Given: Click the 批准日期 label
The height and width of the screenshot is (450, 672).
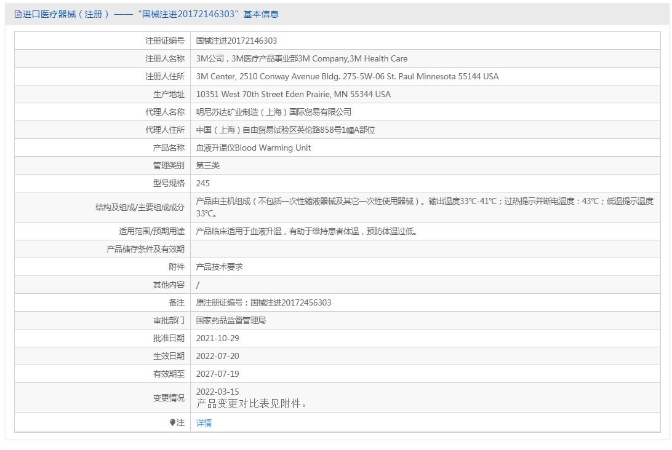Looking at the screenshot, I should tap(169, 338).
